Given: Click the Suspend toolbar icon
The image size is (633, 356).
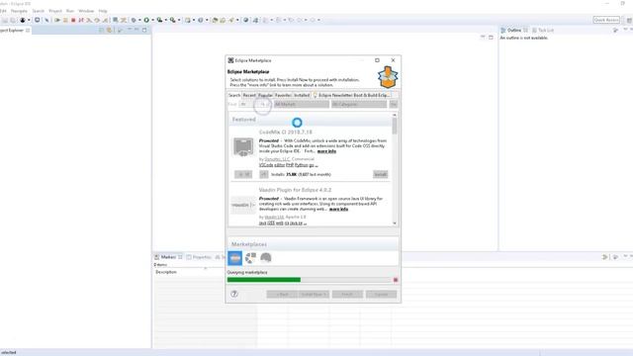Looking at the screenshot, I should tap(65, 20).
